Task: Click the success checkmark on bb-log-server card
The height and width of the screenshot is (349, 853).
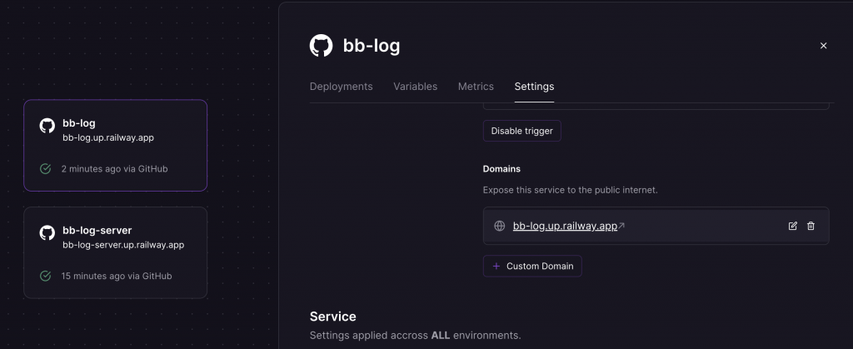Action: (x=46, y=276)
